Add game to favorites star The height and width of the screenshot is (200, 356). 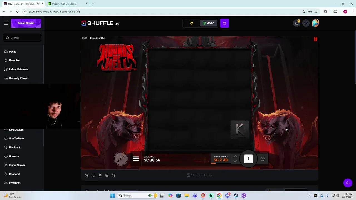(113, 175)
